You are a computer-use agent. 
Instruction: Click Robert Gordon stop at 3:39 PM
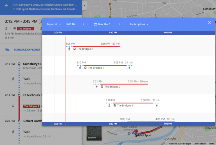33,121
